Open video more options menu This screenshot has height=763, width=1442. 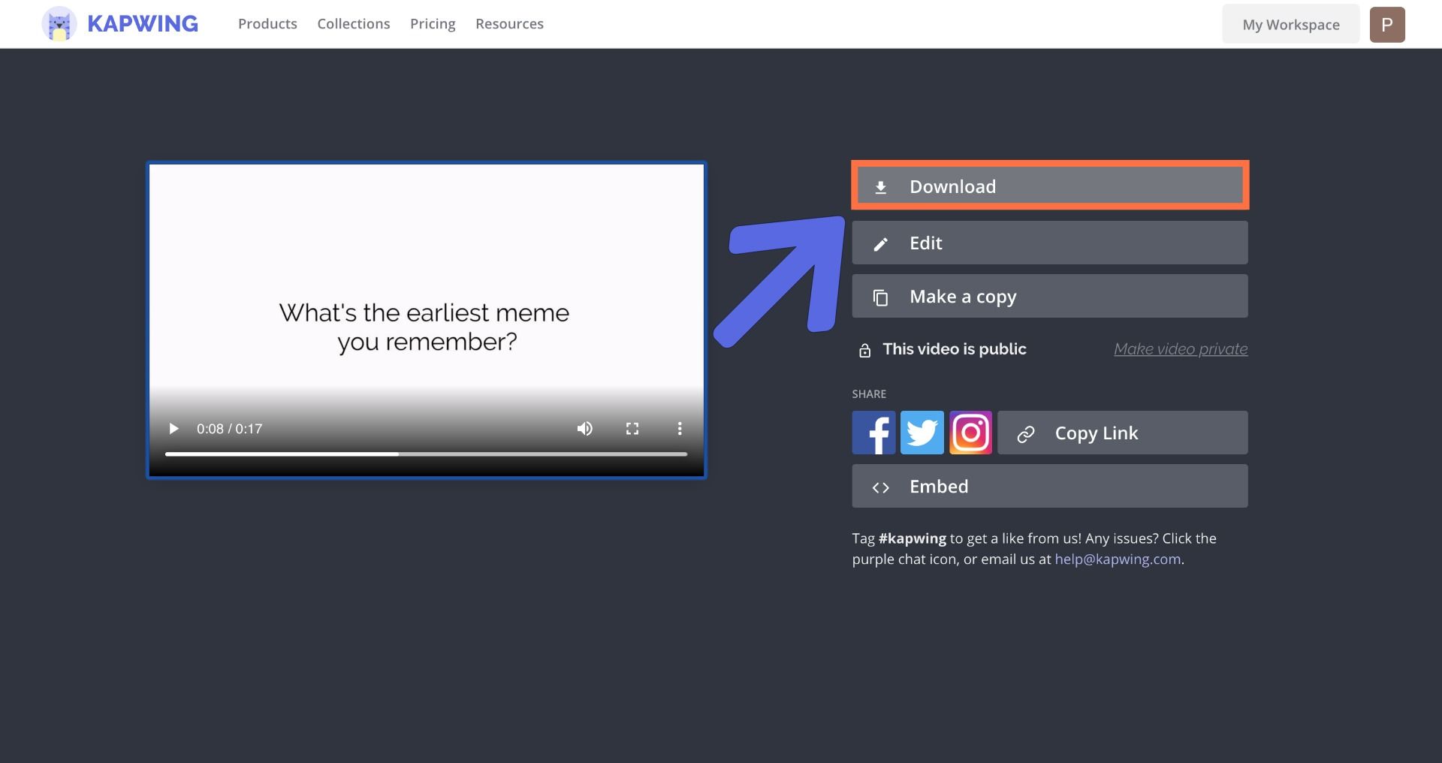680,429
